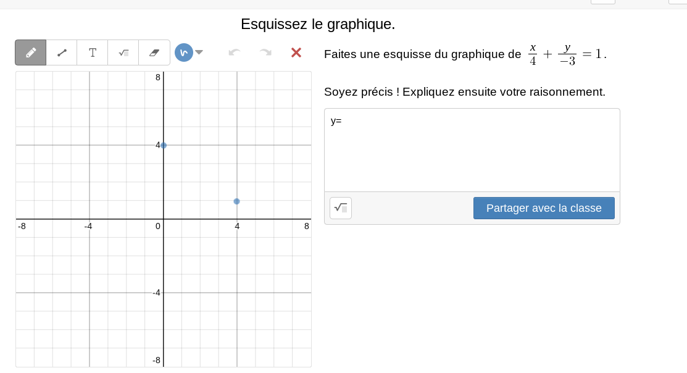
Task: Open the math keyboard below answer box
Action: click(341, 208)
